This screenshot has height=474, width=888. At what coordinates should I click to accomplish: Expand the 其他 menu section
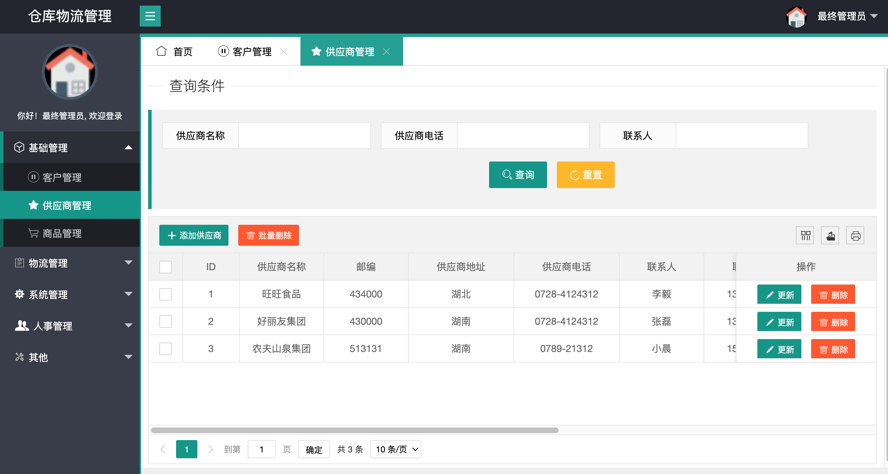[70, 357]
